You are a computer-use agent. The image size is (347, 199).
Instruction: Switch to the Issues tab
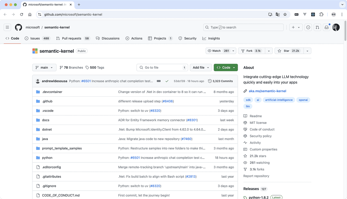37,38
